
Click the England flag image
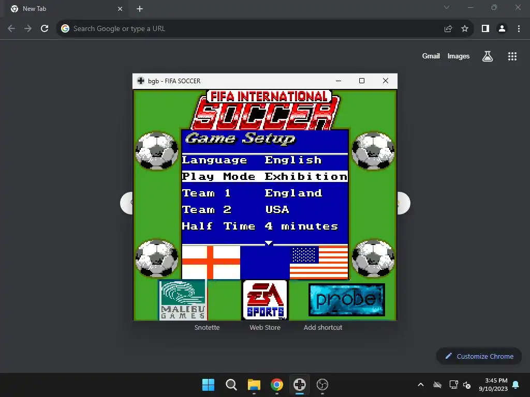[x=211, y=263]
